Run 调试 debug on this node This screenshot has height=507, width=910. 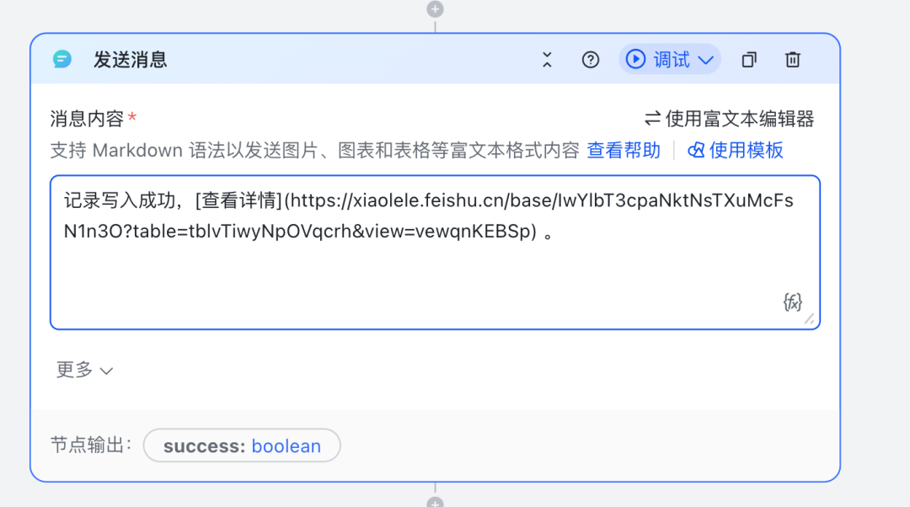(658, 59)
